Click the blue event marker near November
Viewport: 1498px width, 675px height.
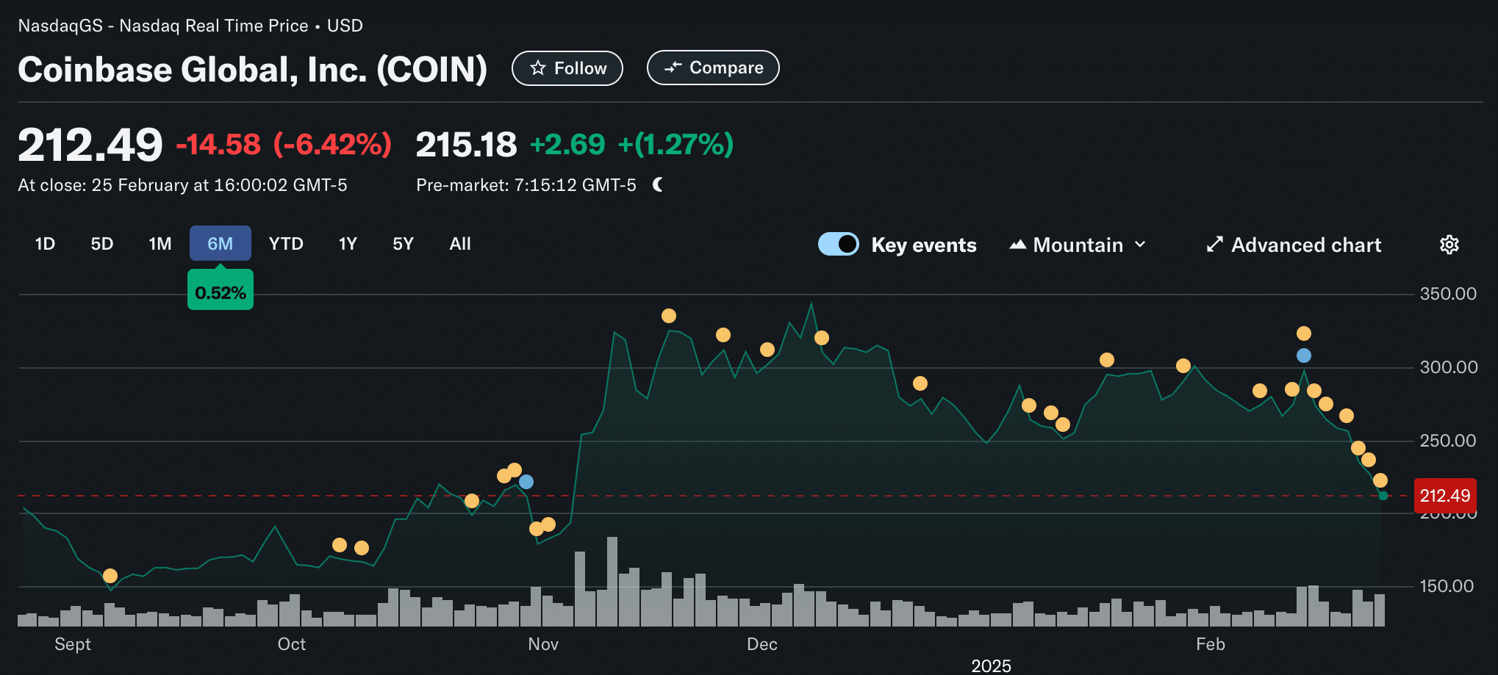[526, 482]
